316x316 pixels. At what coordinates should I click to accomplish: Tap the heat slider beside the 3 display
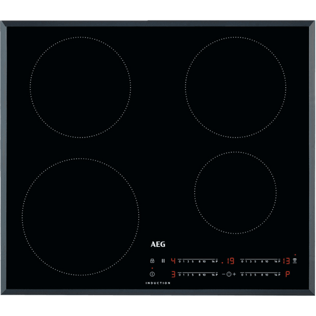pos(198,274)
